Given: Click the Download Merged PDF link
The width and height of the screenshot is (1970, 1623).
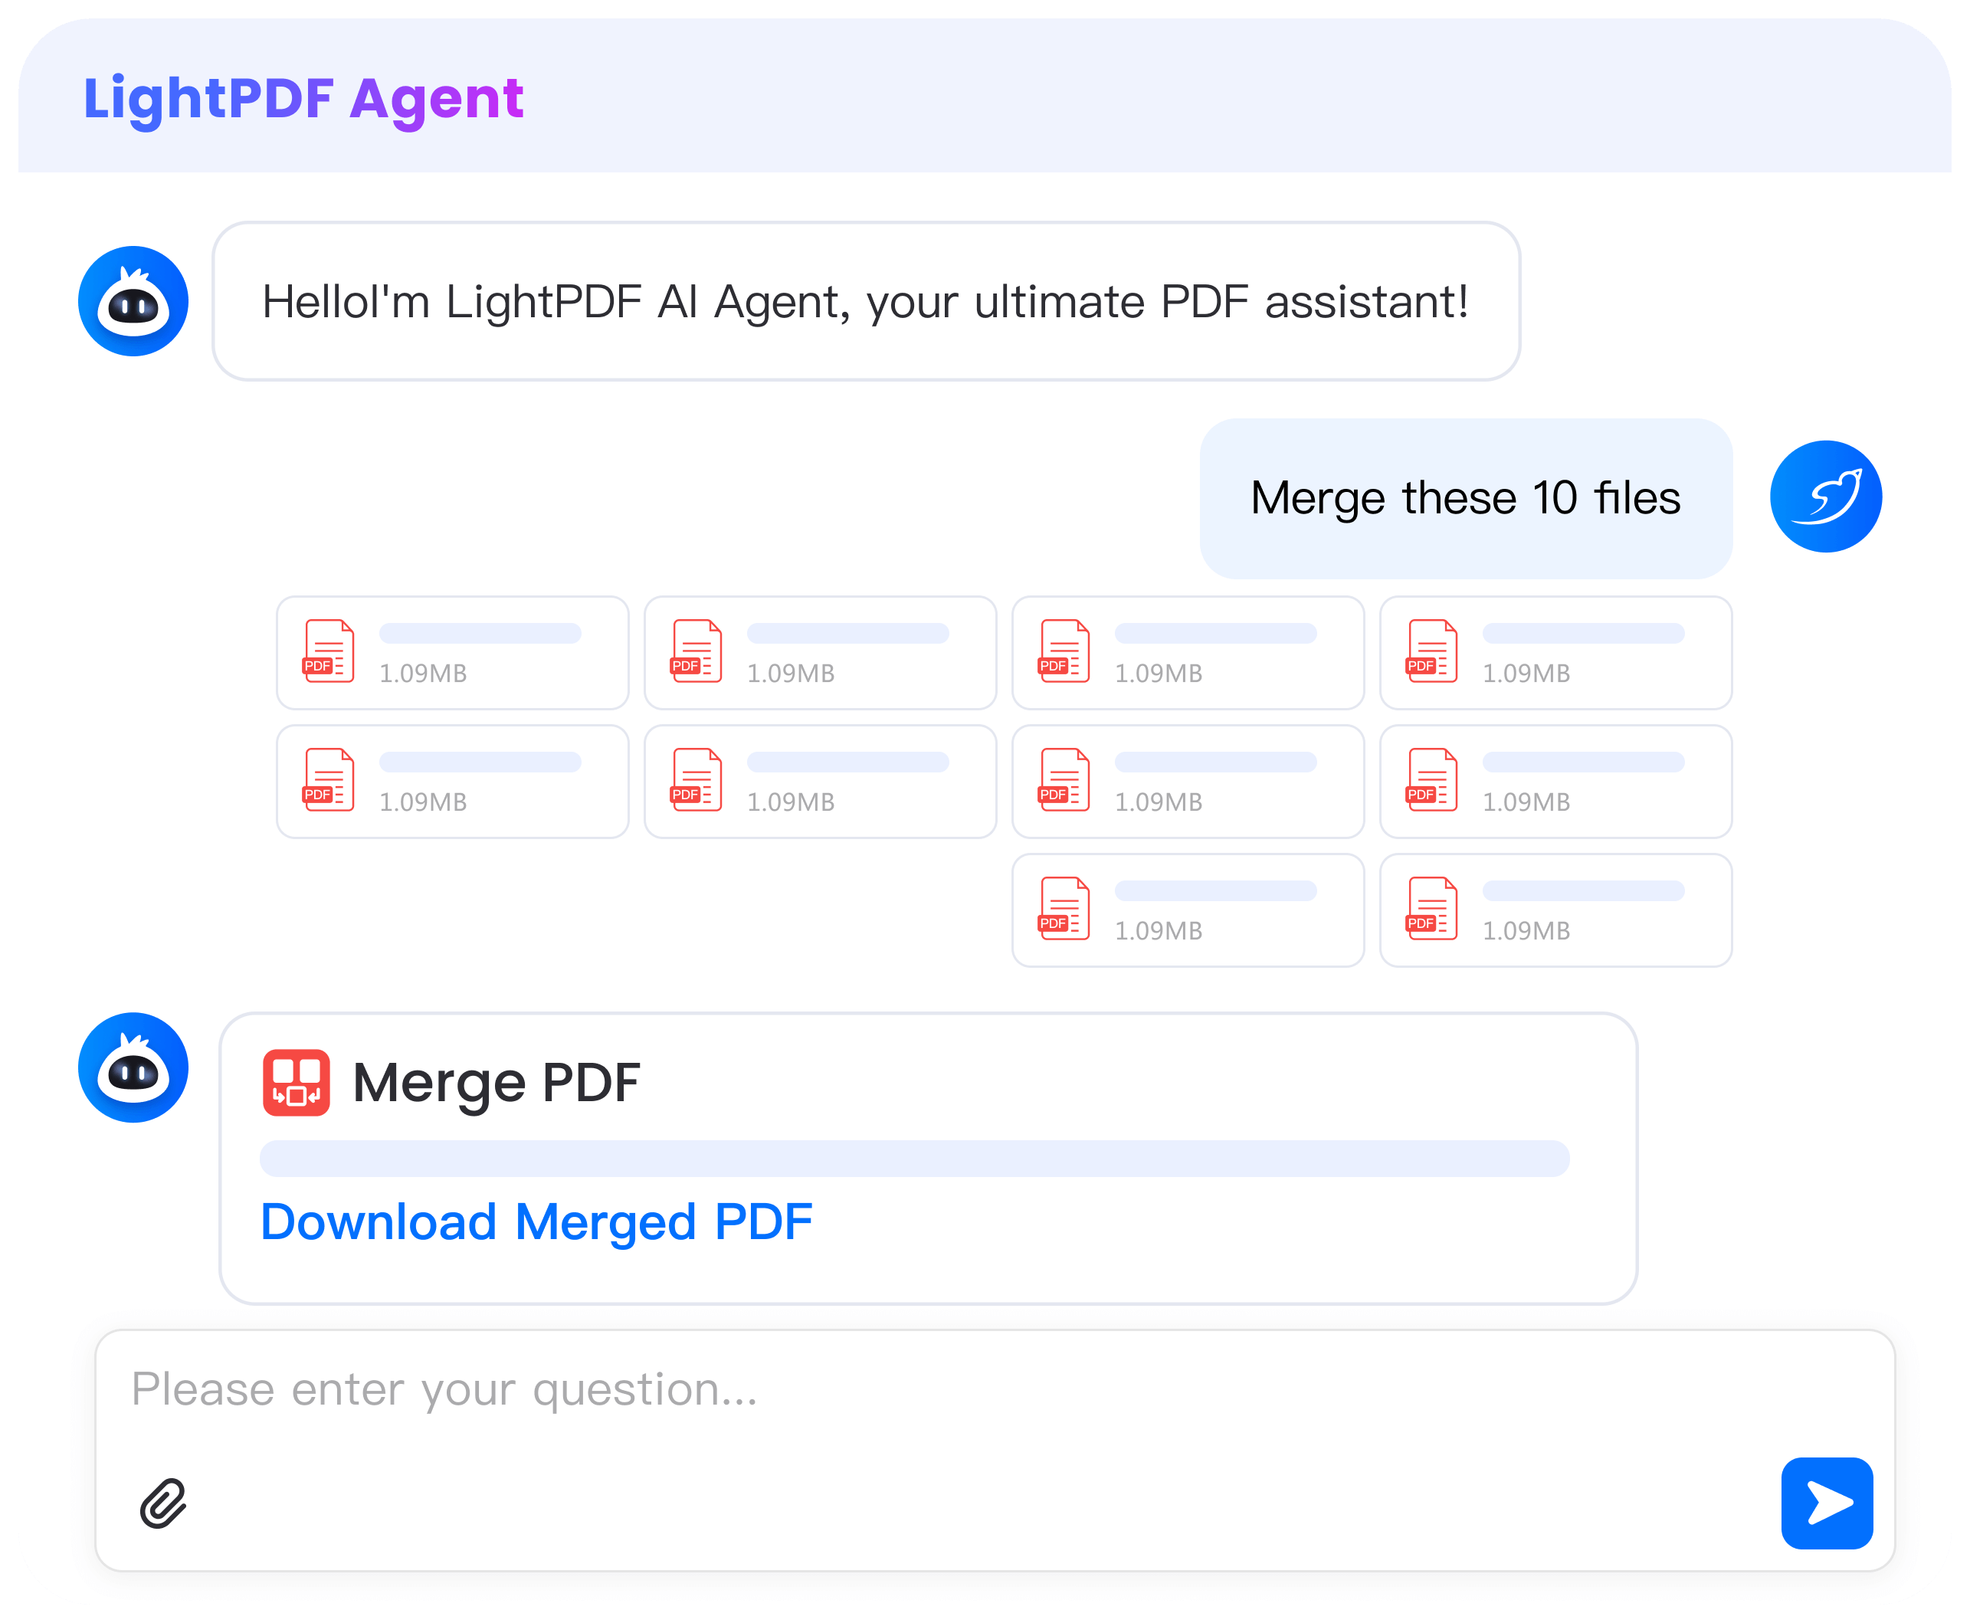Looking at the screenshot, I should [x=536, y=1222].
